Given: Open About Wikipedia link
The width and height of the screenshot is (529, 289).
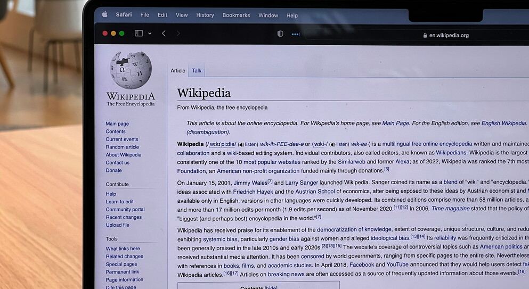Looking at the screenshot, I should [x=124, y=155].
